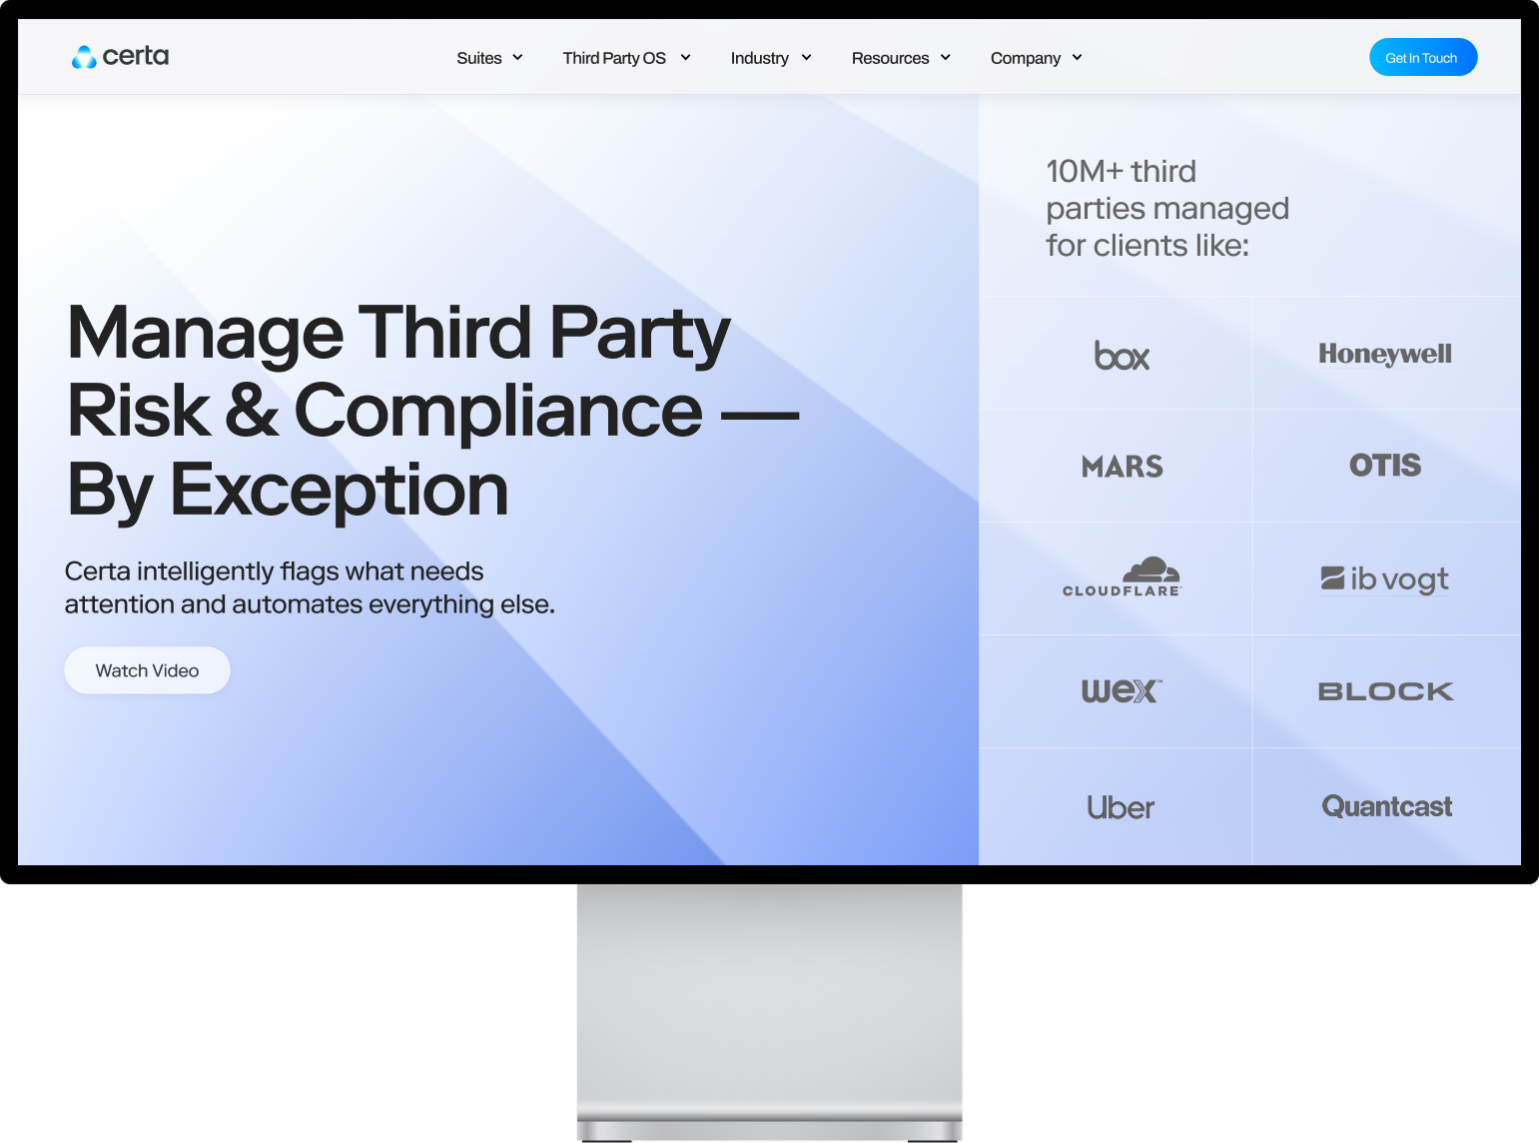Screen dimensions: 1539x1143
Task: Open the Third Party OS menu
Action: (614, 58)
